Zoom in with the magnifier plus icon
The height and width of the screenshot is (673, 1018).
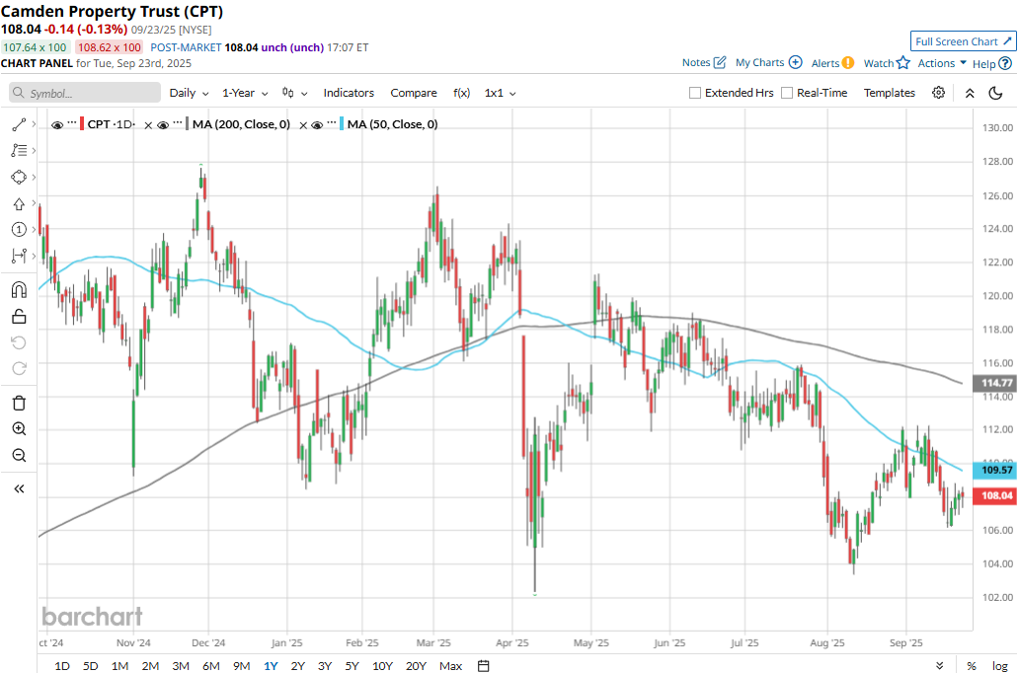[19, 429]
